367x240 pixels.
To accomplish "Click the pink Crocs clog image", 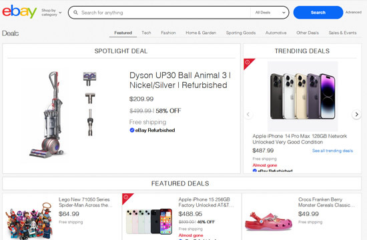I will (x=269, y=222).
